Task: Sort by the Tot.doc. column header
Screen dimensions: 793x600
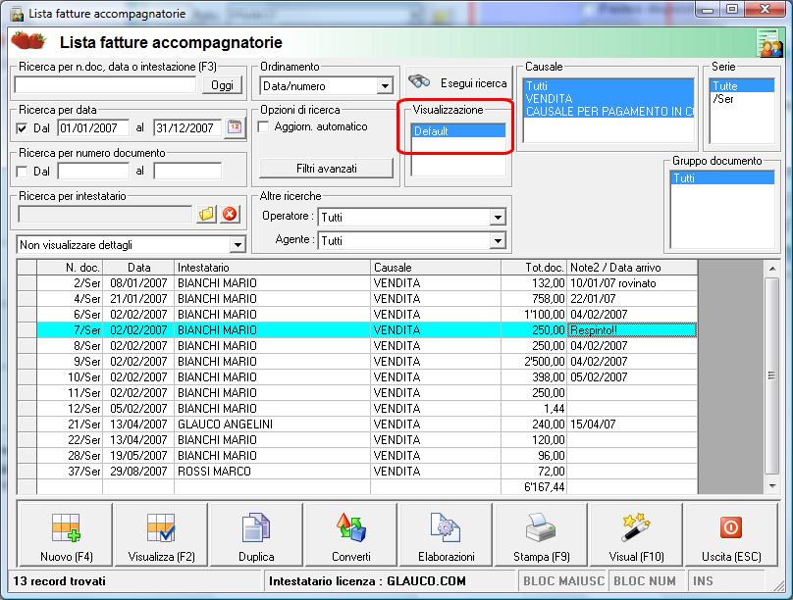Action: tap(534, 268)
